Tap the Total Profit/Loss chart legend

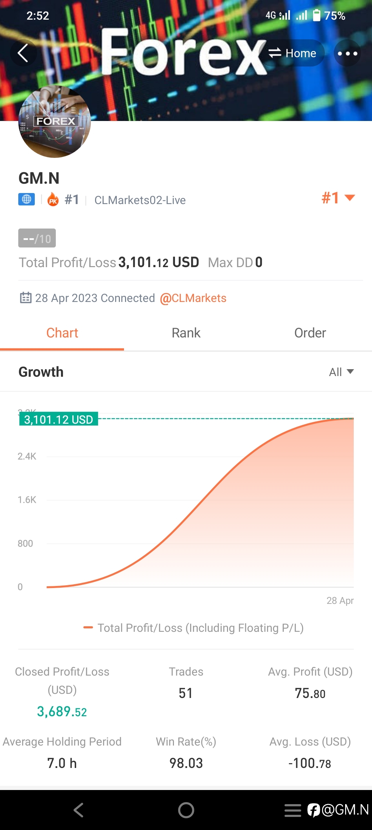pos(194,628)
